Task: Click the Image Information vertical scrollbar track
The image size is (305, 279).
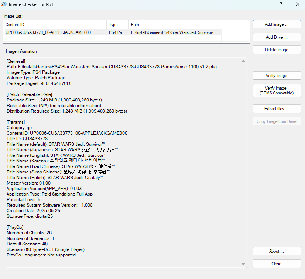Action: 243,162
